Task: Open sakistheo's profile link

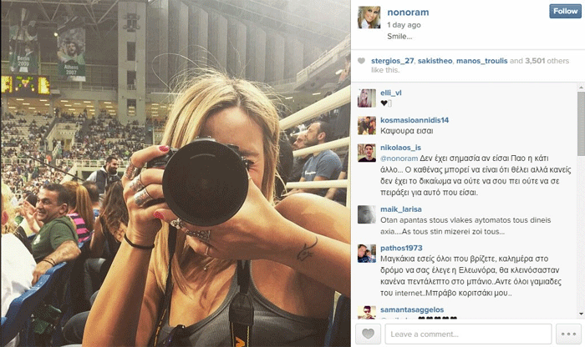Action: coord(435,61)
